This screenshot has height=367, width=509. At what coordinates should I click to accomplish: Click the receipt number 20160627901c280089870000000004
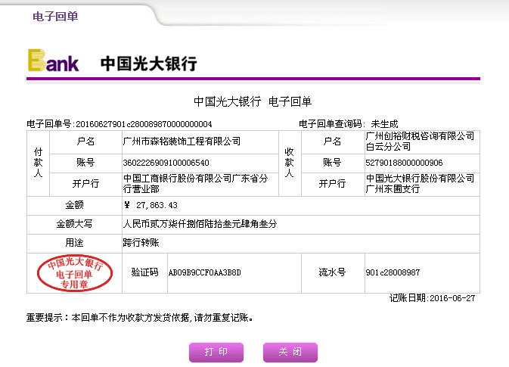[x=144, y=124]
